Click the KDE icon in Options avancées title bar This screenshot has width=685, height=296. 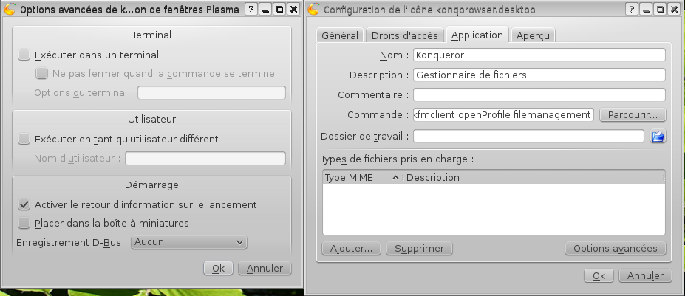pyautogui.click(x=9, y=9)
